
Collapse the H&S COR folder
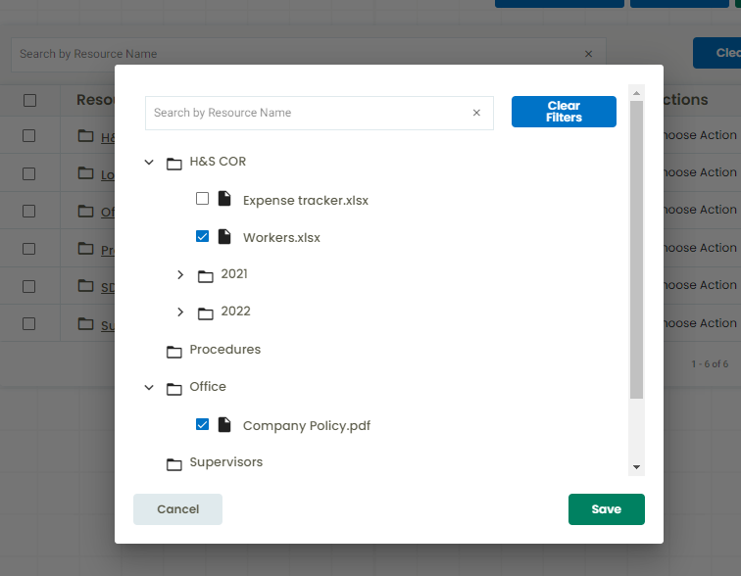coord(149,163)
